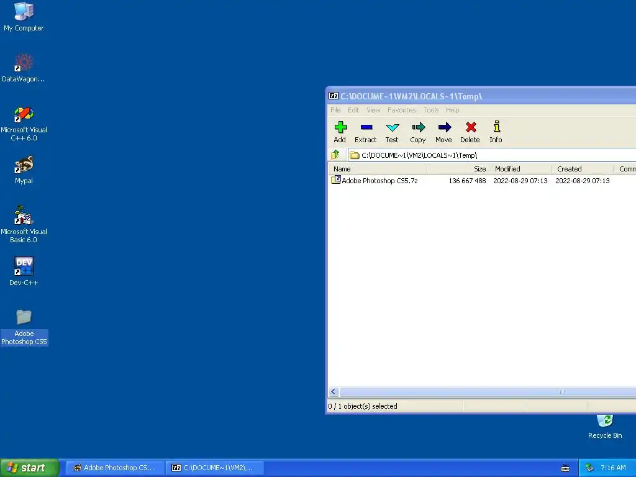Open the File menu in 7-Zip
This screenshot has width=636, height=477.
pyautogui.click(x=335, y=110)
